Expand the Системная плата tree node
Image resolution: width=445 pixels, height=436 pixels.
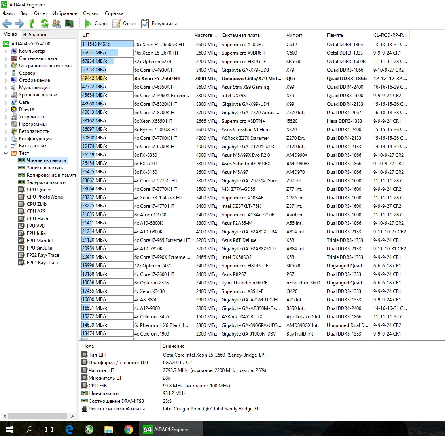tap(6, 58)
